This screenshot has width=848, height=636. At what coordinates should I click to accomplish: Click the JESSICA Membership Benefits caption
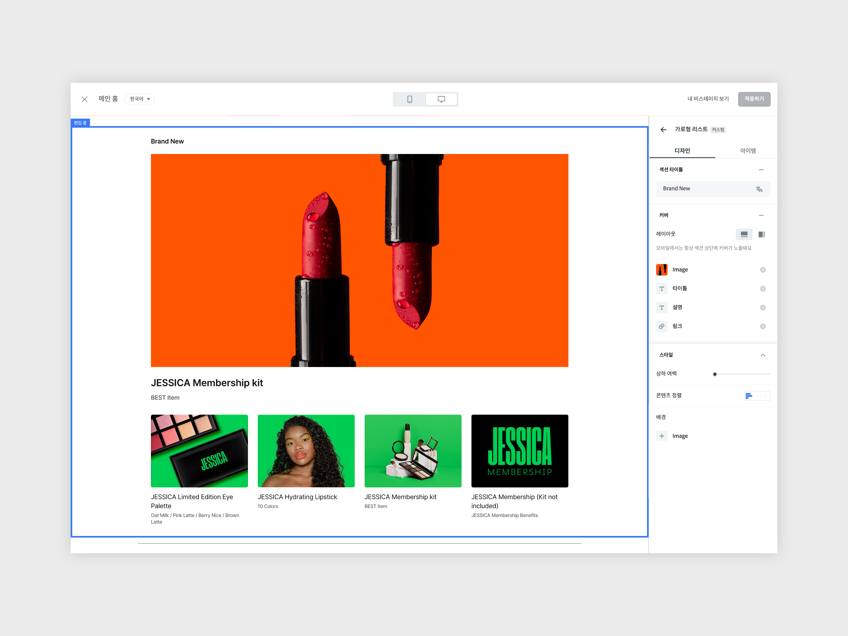[504, 515]
